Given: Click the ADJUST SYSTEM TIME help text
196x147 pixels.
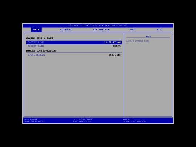Looking at the screenshot, I should click(x=138, y=41).
